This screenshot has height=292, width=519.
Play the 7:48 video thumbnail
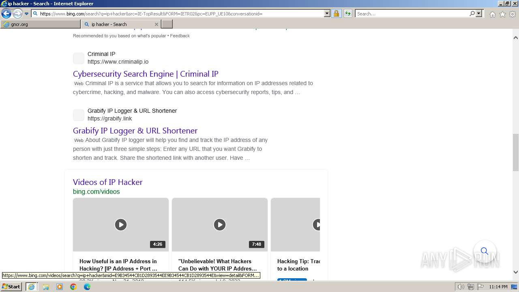coord(219,224)
